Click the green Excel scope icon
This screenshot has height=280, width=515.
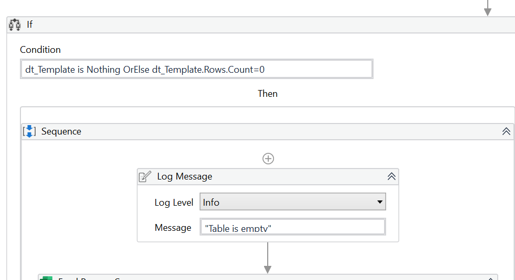[x=47, y=278]
